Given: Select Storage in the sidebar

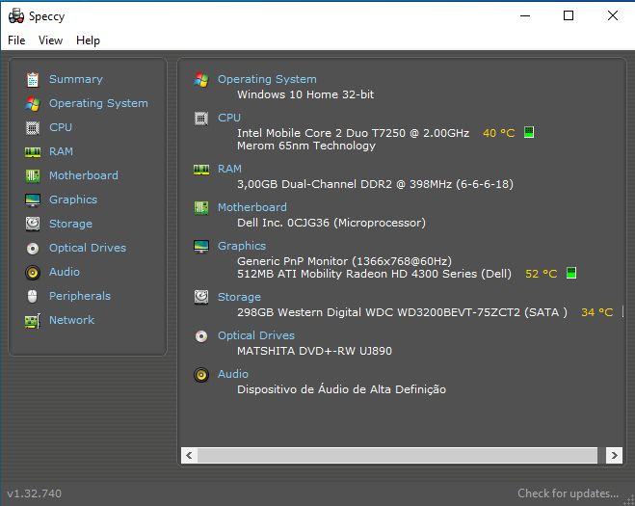Looking at the screenshot, I should point(70,224).
